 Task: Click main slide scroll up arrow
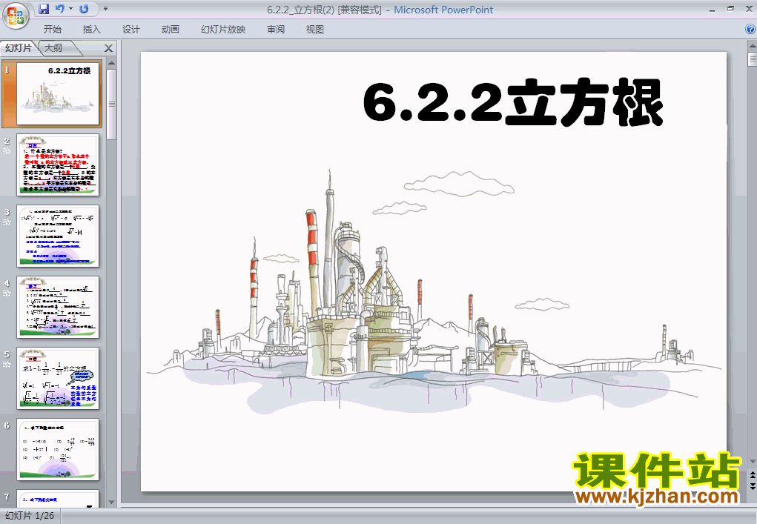tap(752, 47)
